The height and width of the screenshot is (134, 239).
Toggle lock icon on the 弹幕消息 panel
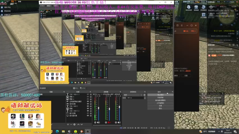tap(230, 45)
